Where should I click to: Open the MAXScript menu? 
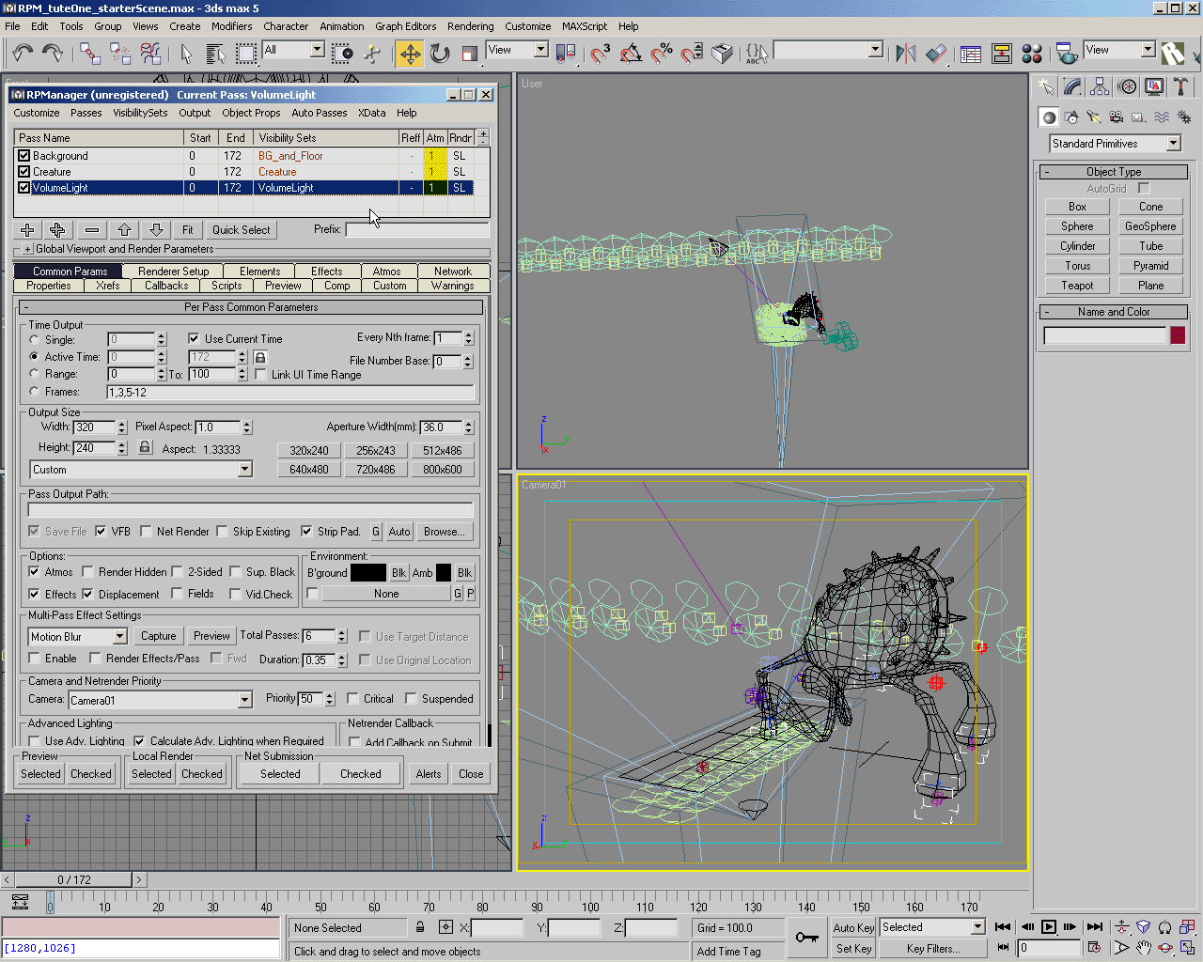tap(585, 26)
